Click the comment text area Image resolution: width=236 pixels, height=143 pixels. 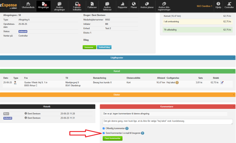[x=168, y=122]
